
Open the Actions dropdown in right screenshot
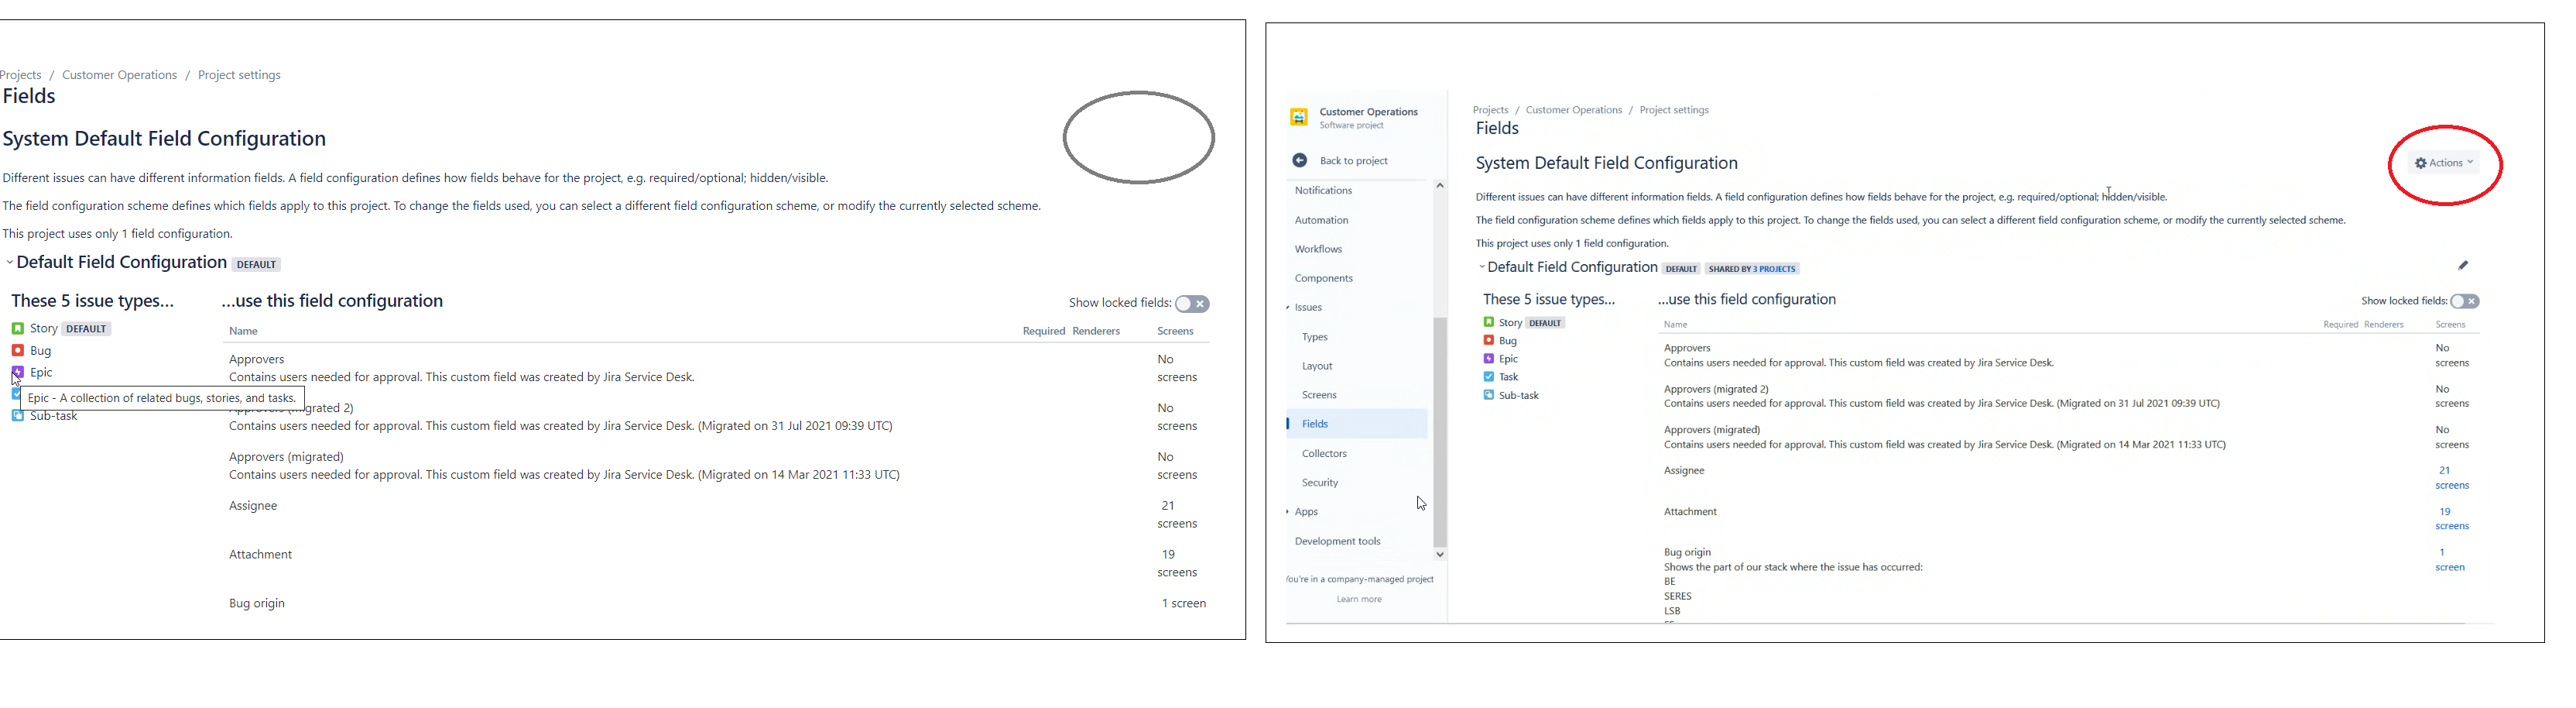click(2443, 163)
